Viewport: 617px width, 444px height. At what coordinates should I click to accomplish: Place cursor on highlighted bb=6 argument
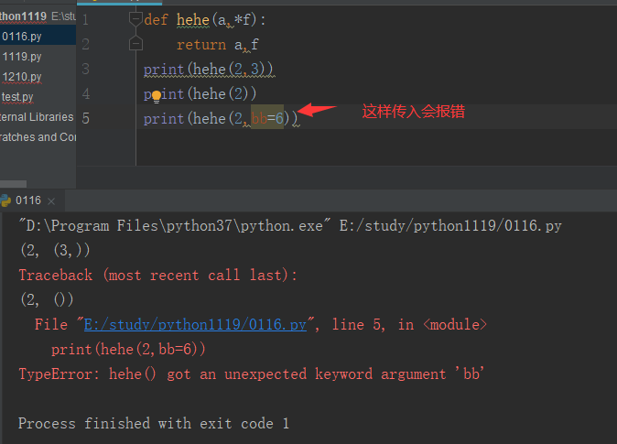[267, 118]
